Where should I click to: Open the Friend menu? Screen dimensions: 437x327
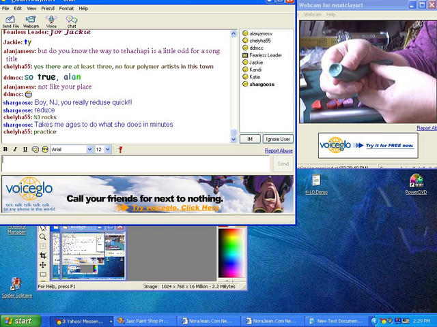[48, 8]
